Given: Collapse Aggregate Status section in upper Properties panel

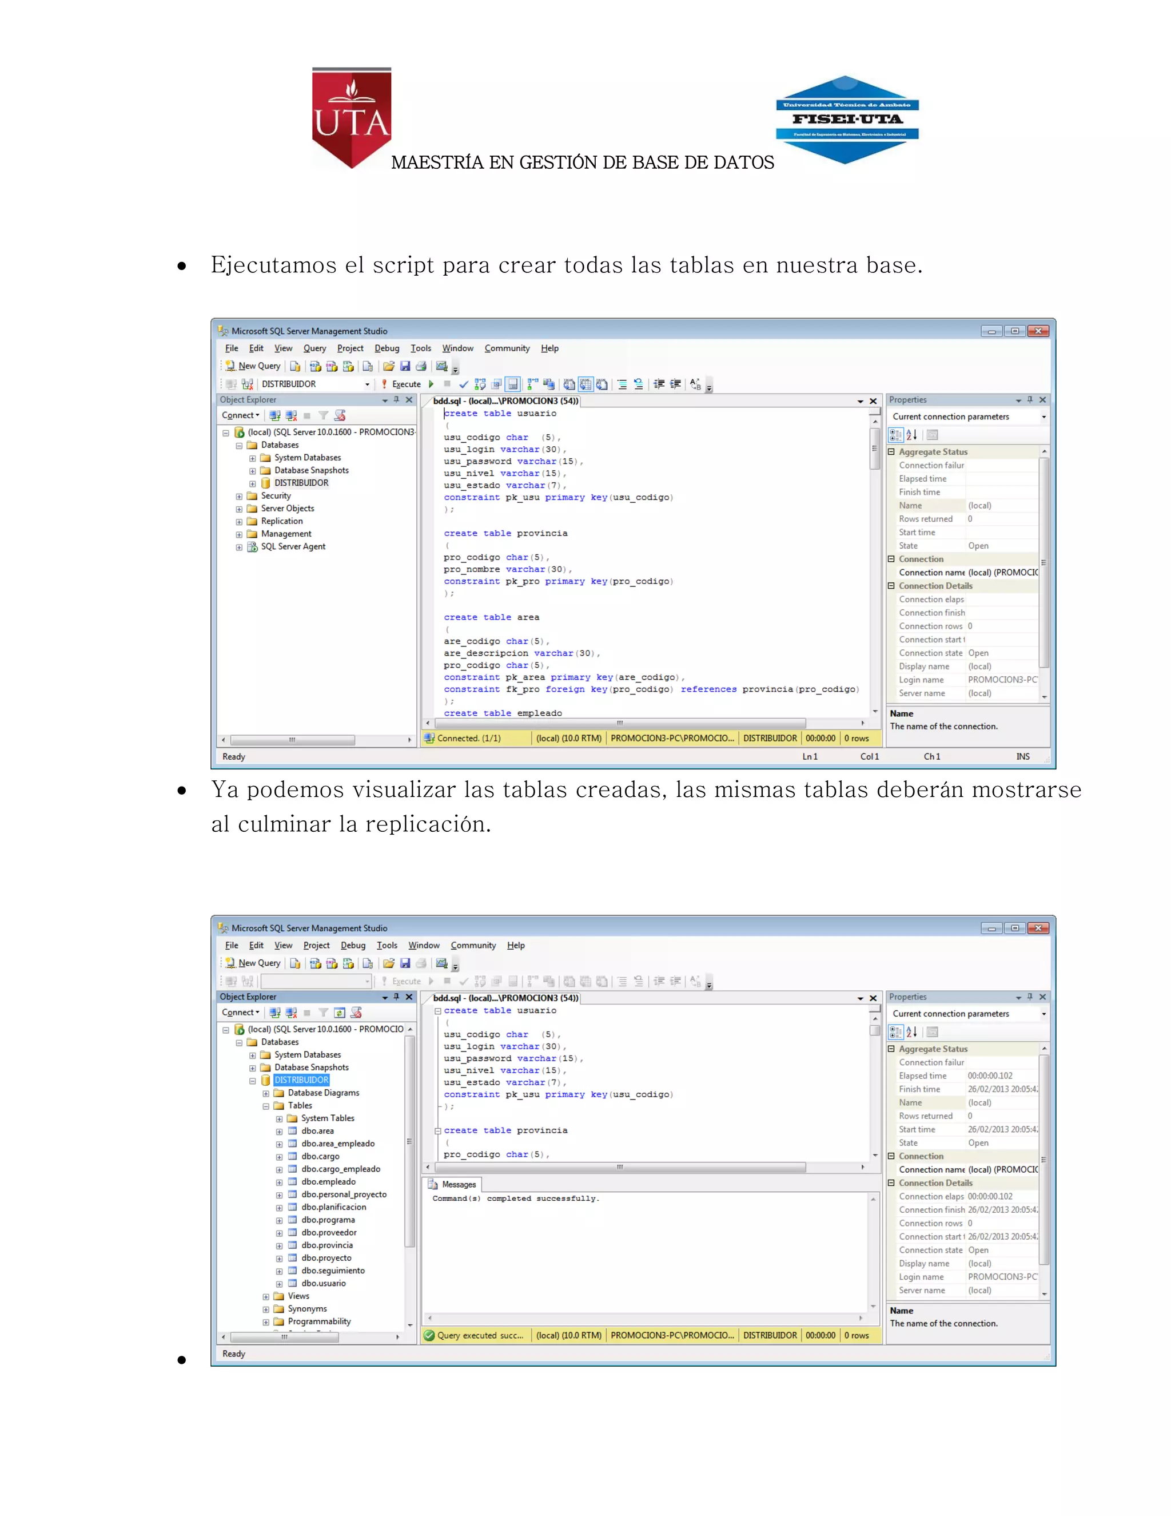Looking at the screenshot, I should (x=891, y=452).
